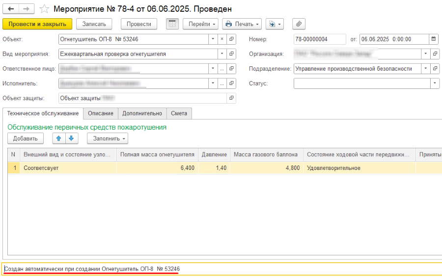Click the forward navigation arrow

click(27, 9)
